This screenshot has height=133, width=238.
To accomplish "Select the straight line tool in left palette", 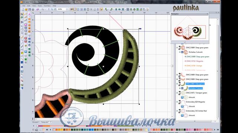I will (22, 40).
